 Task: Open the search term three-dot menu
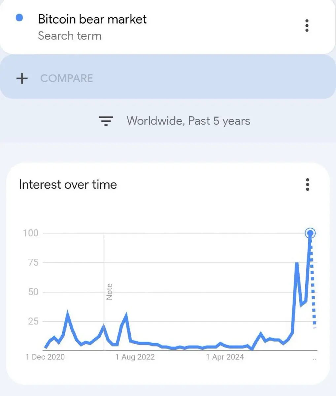(307, 26)
